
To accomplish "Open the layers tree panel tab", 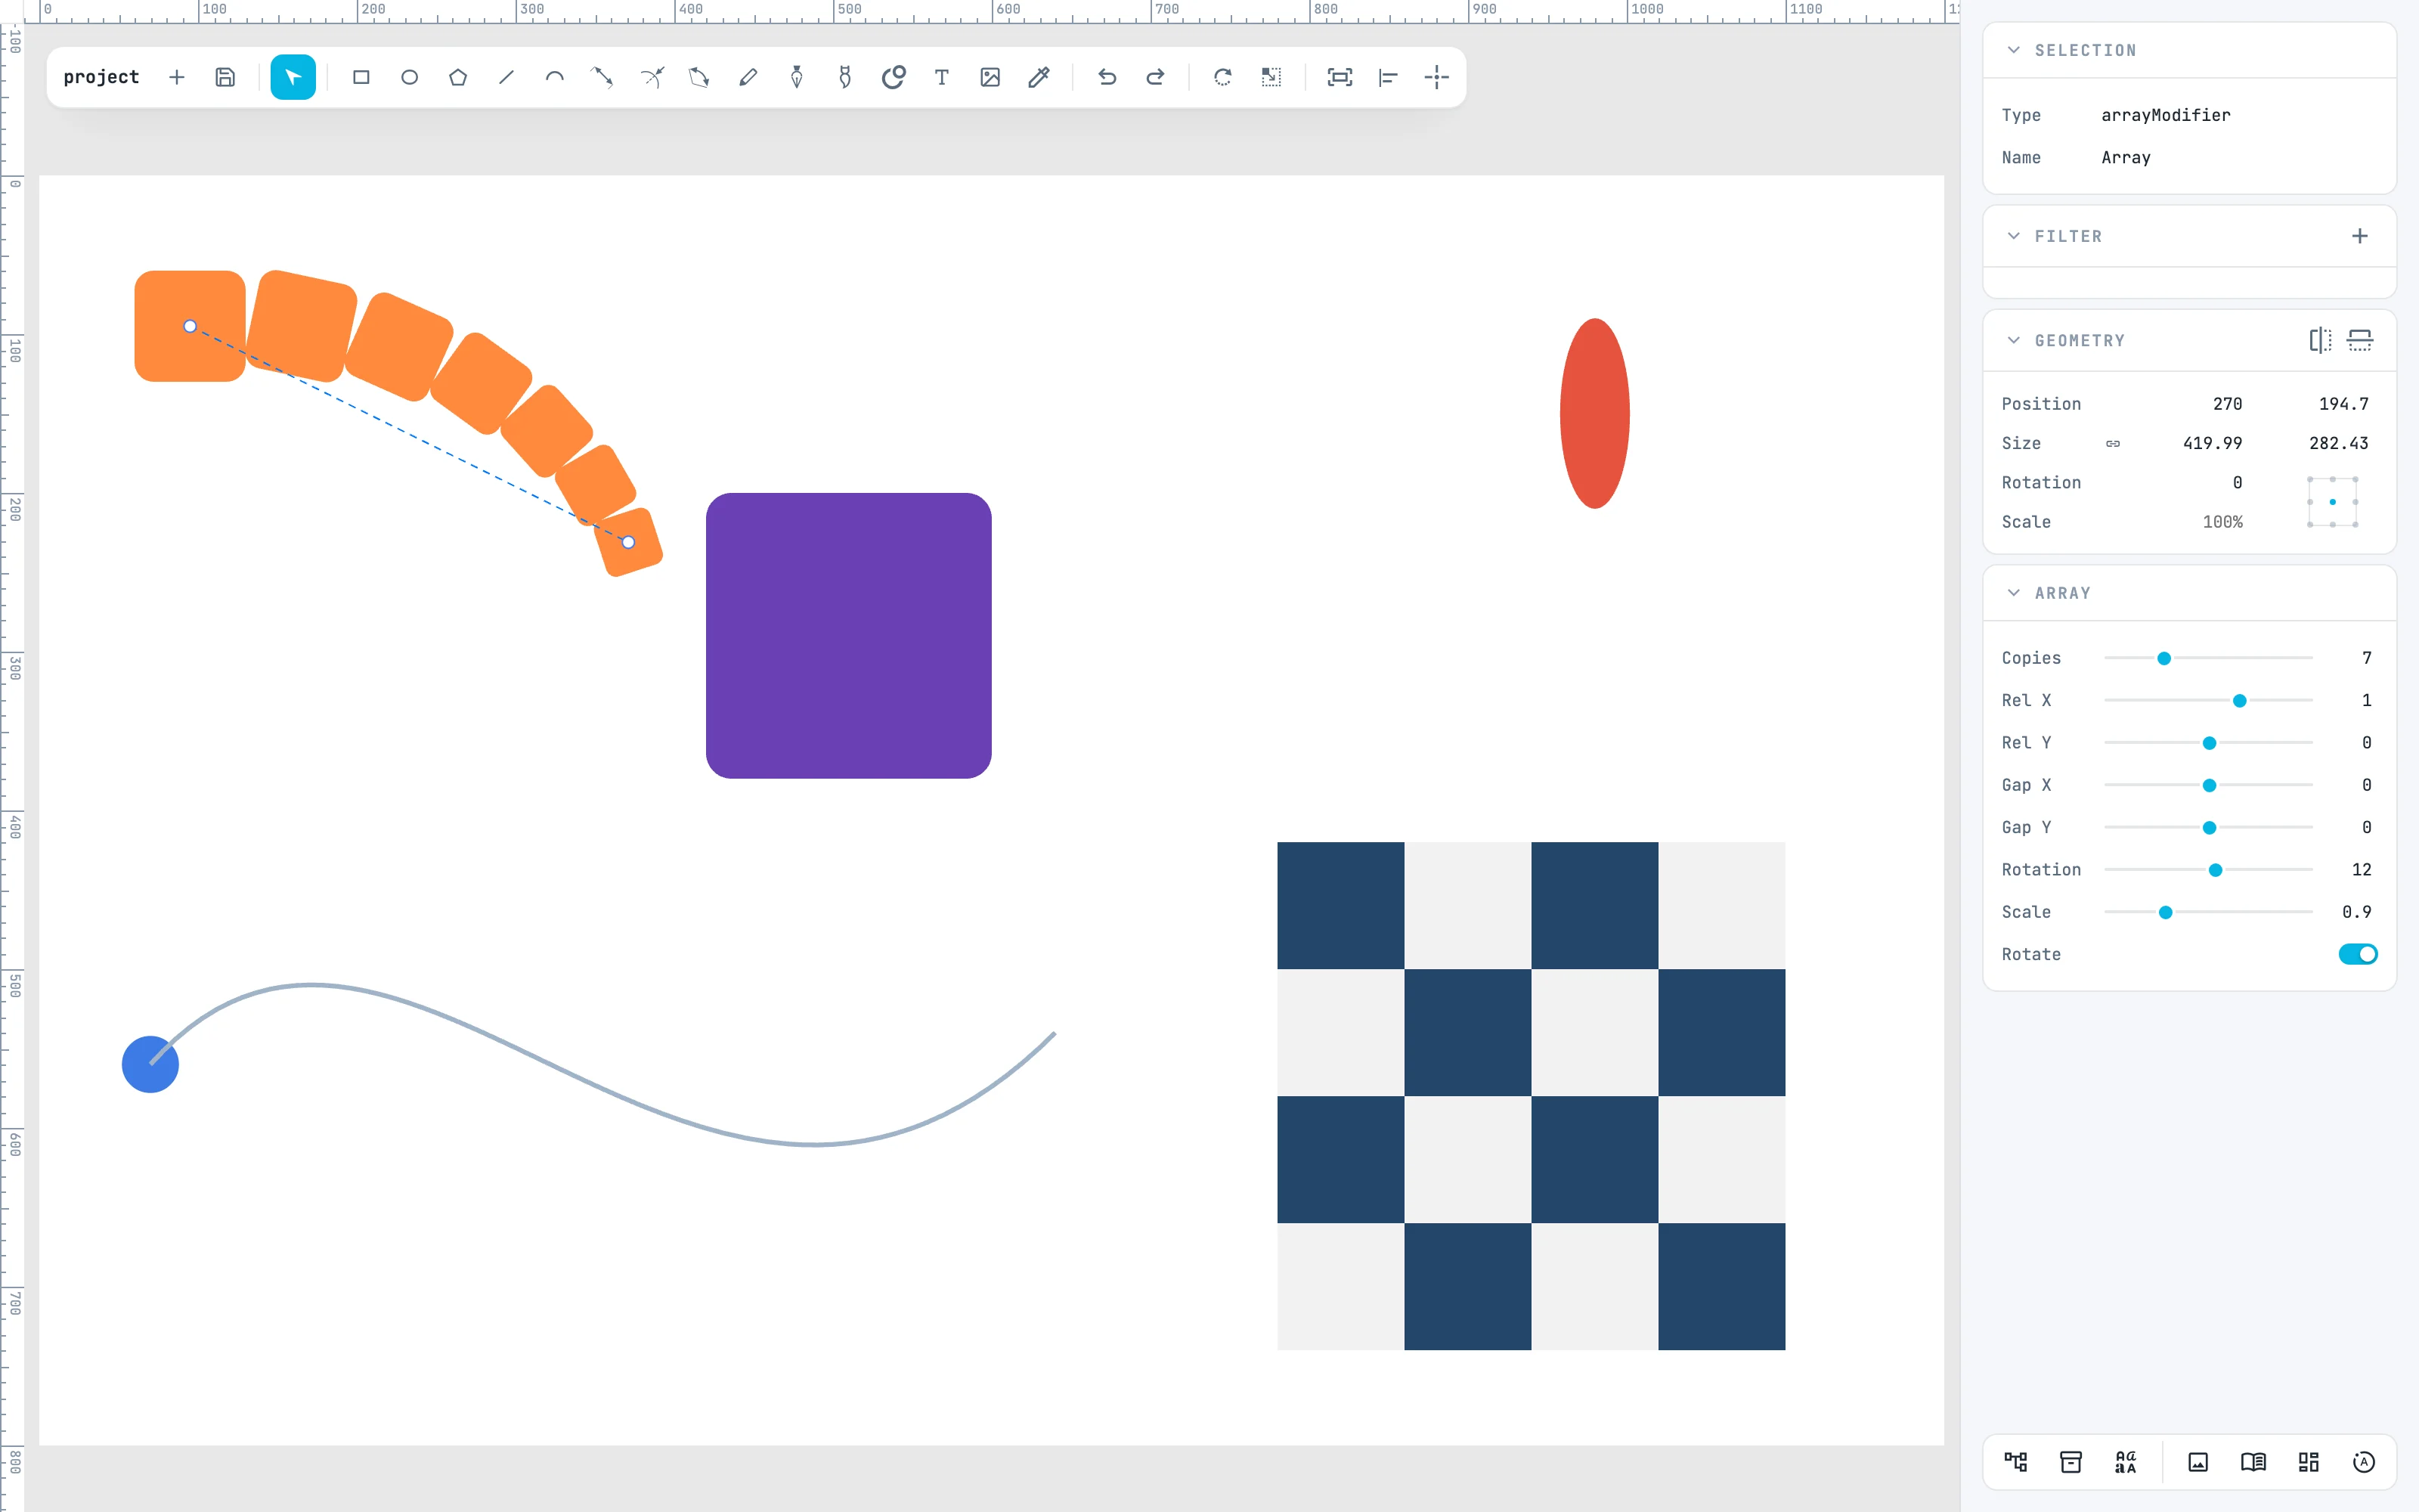I will coord(2016,1462).
